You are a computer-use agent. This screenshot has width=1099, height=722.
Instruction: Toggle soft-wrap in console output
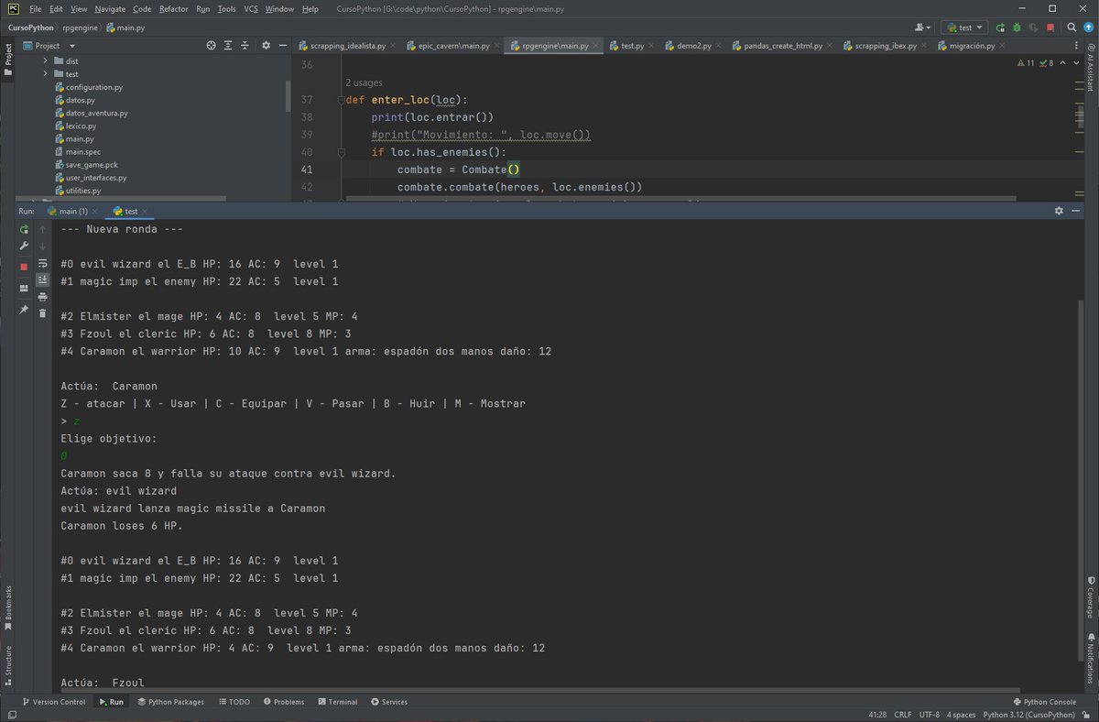[x=42, y=263]
